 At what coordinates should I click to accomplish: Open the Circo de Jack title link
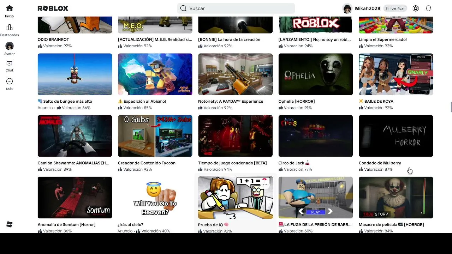click(294, 163)
